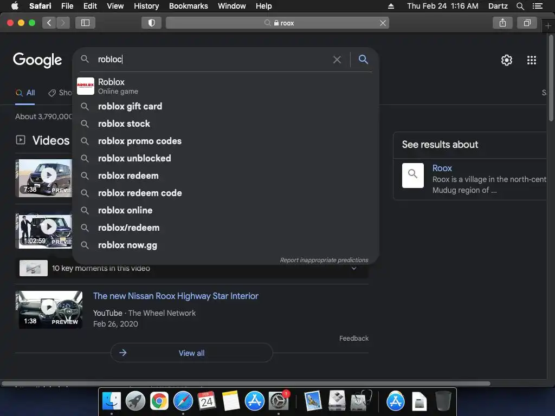
Task: Choose the 'roblox redeem code' suggestion
Action: (x=225, y=193)
